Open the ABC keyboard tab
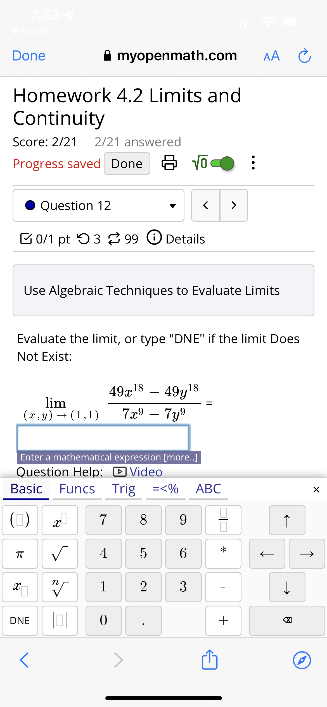 pos(208,489)
